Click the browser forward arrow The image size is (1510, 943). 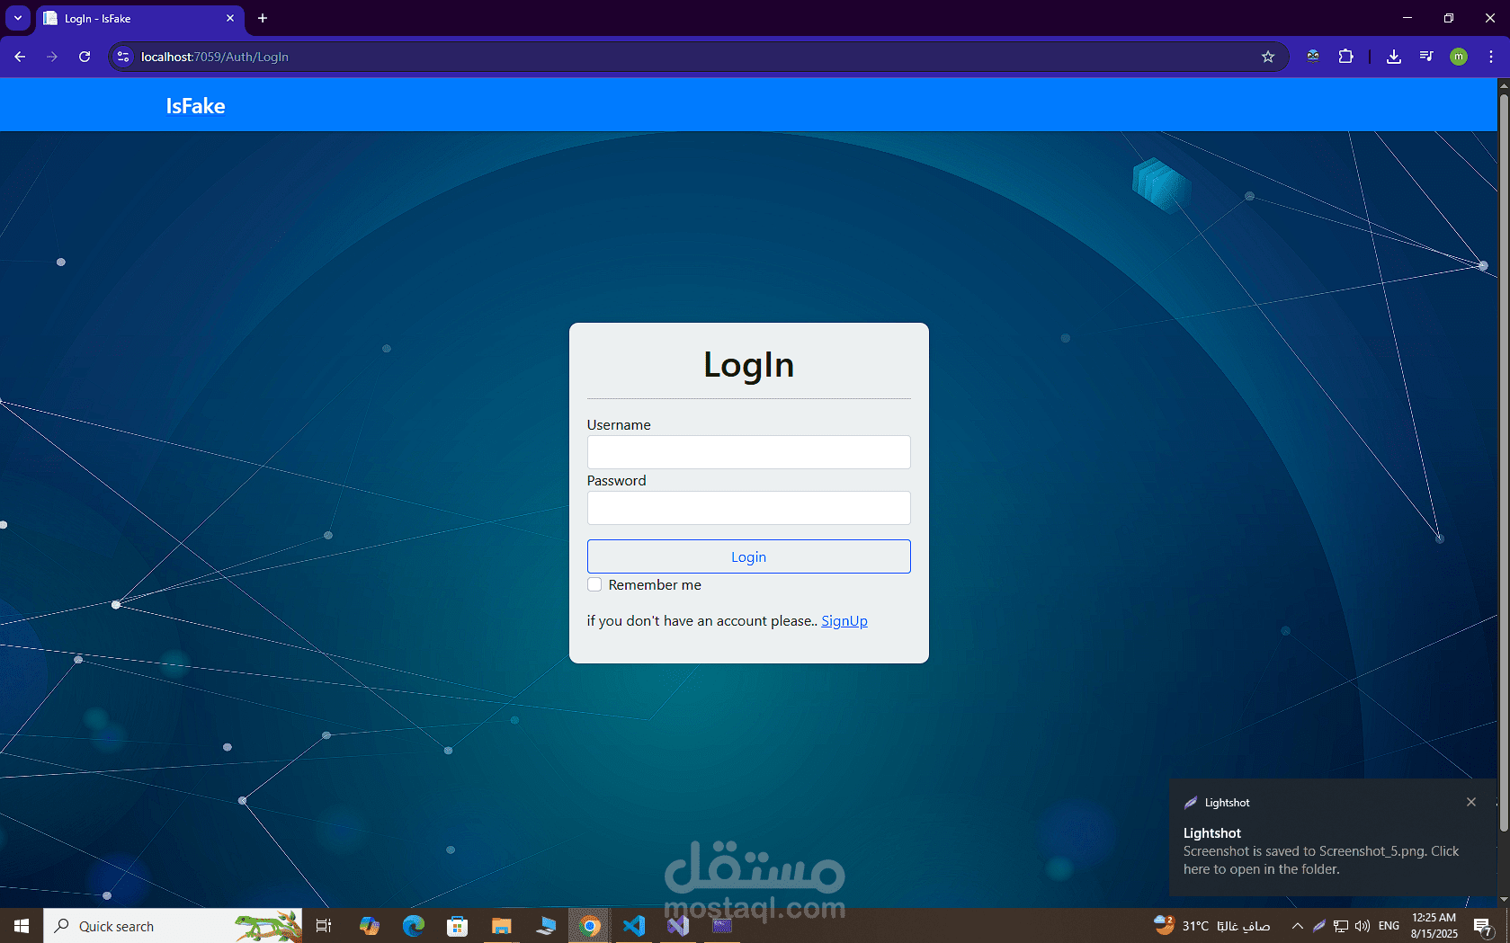(x=52, y=57)
